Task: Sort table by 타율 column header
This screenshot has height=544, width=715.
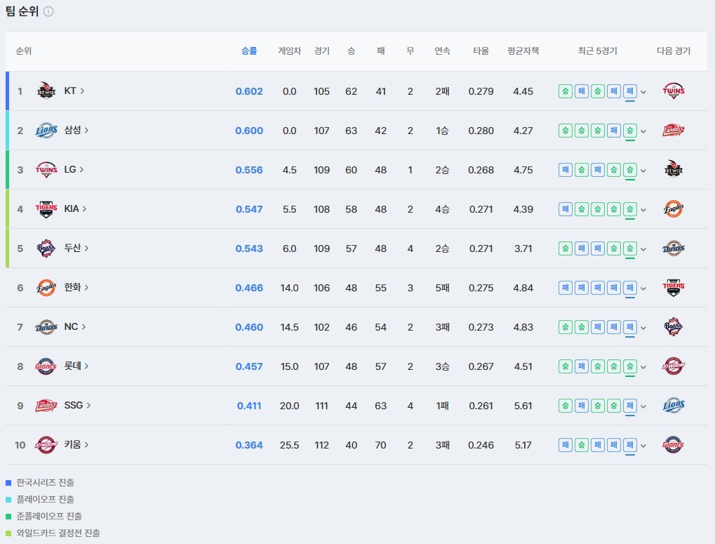Action: pos(481,51)
